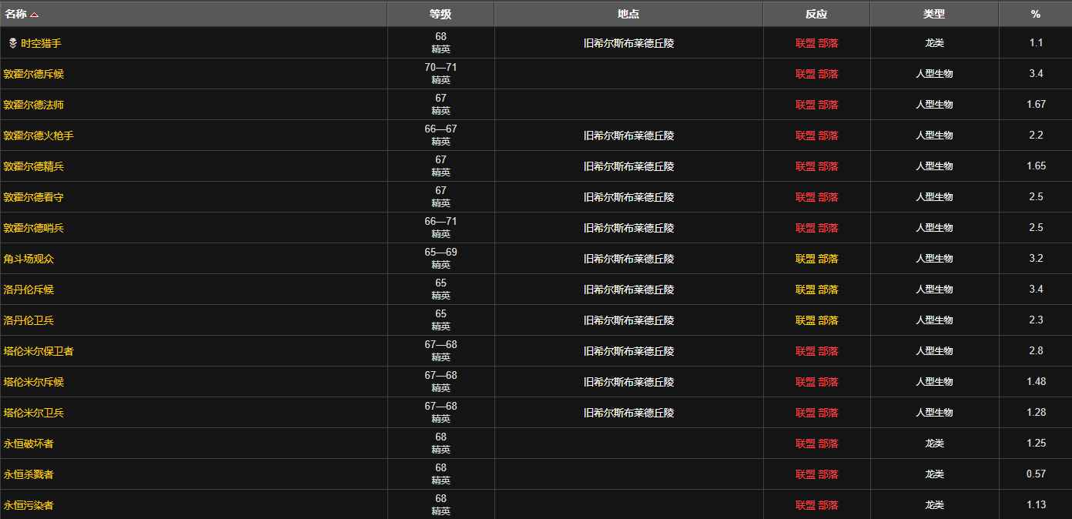Sort by the 等级 column header
Image resolution: width=1072 pixels, height=519 pixels.
[x=441, y=14]
